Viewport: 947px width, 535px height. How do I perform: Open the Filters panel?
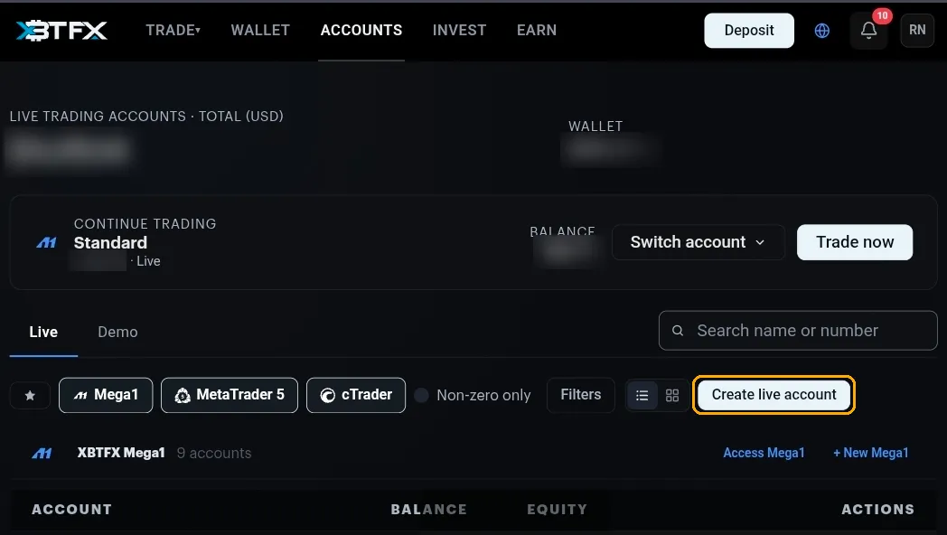click(x=580, y=395)
